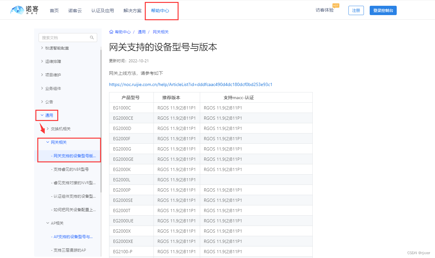This screenshot has height=258, width=435.
Task: Select 业务组件 label in sidebar
Action: pos(53,88)
